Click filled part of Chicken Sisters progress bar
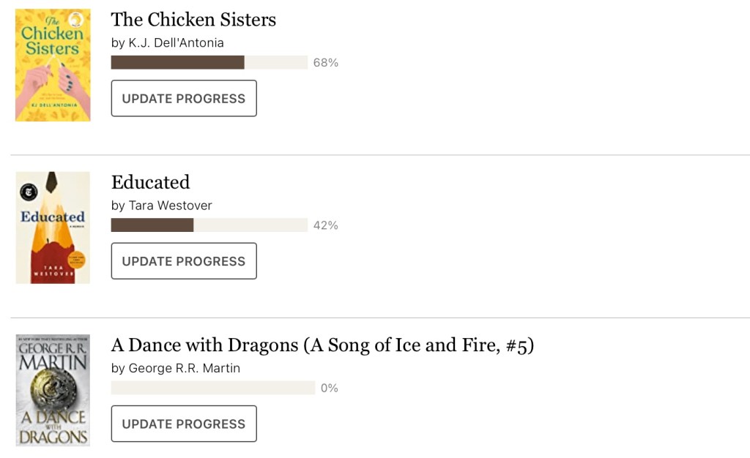This screenshot has width=750, height=458. [x=177, y=63]
